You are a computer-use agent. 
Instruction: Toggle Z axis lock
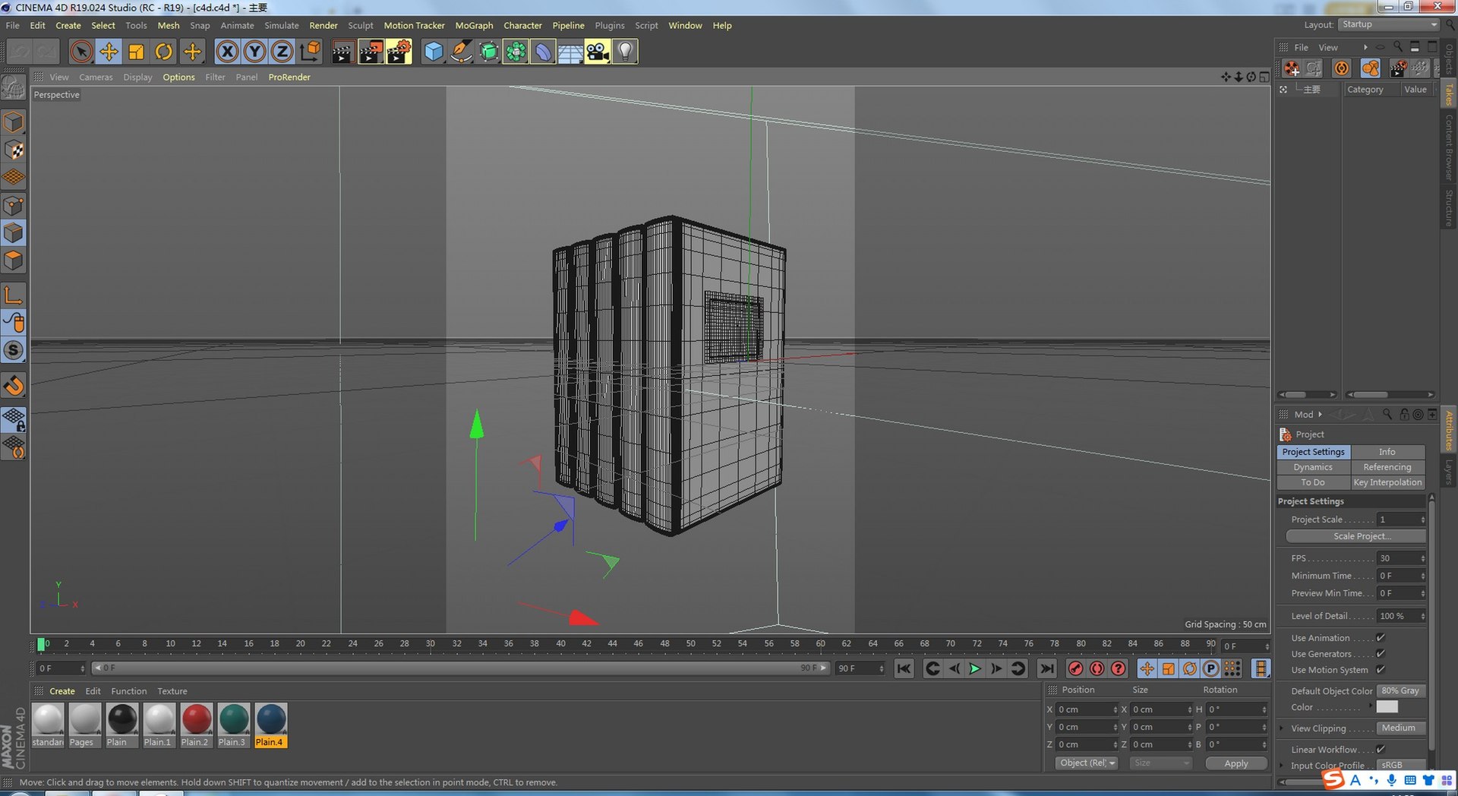(282, 52)
